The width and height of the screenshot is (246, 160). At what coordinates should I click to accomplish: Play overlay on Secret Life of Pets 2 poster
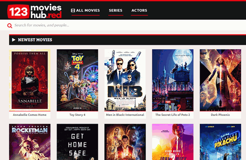click(172, 81)
